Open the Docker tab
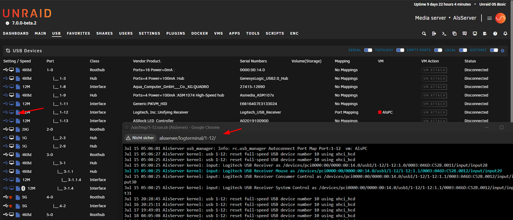 click(200, 33)
